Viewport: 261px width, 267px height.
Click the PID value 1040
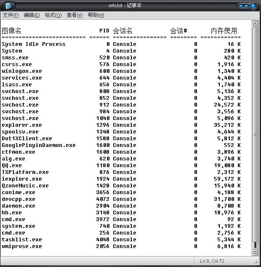point(102,118)
